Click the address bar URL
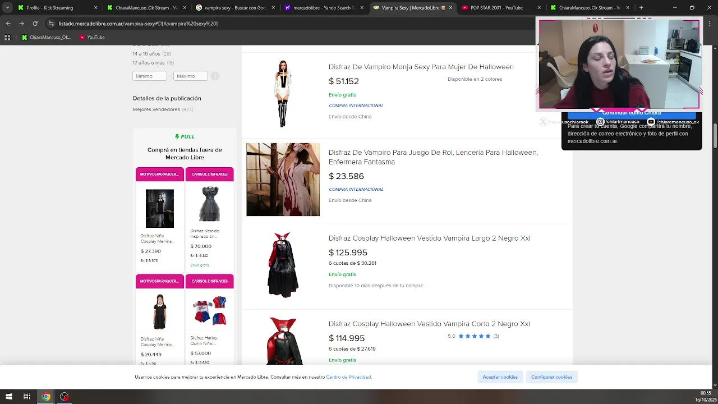This screenshot has height=404, width=718. 138,24
